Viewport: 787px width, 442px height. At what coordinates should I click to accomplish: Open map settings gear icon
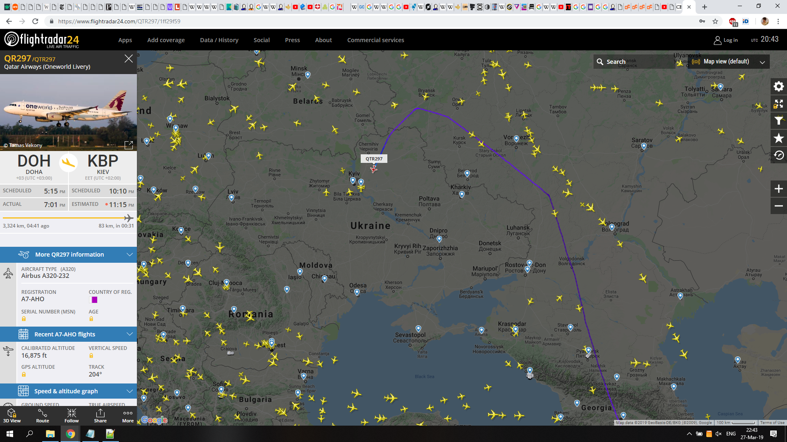(778, 86)
